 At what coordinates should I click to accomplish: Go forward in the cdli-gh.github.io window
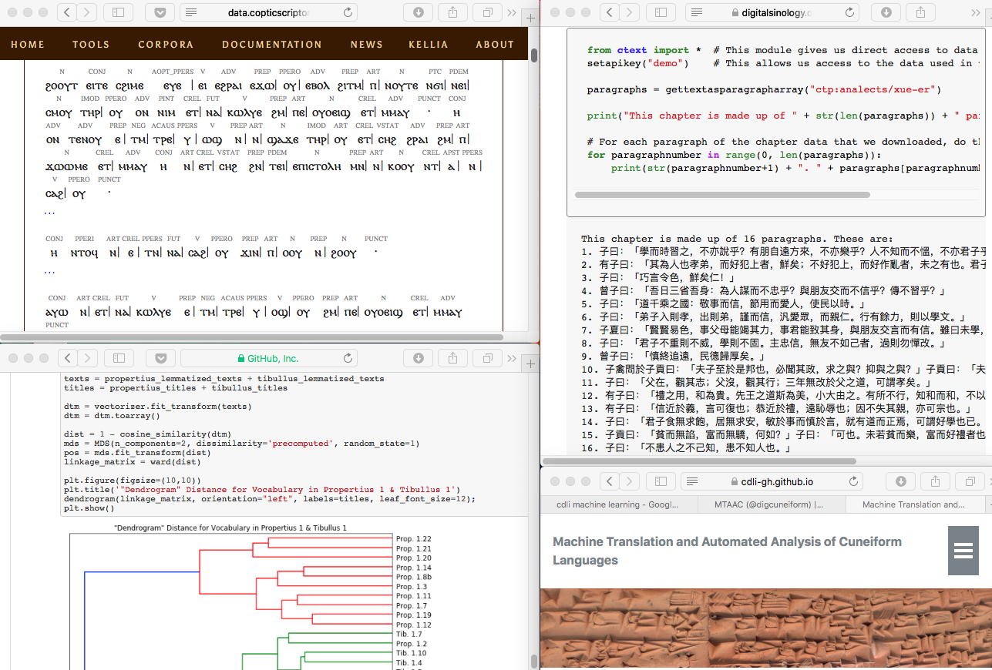point(629,481)
